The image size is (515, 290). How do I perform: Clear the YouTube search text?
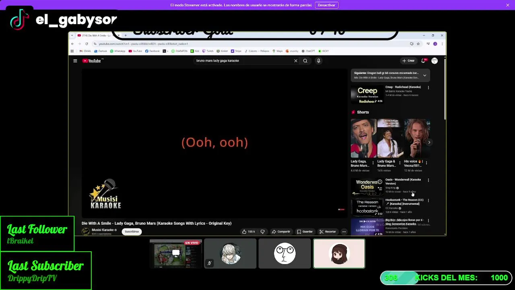(x=296, y=61)
